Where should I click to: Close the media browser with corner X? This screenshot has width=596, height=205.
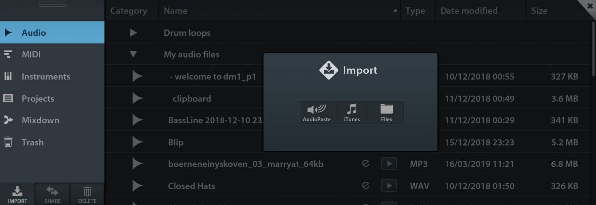click(x=589, y=6)
